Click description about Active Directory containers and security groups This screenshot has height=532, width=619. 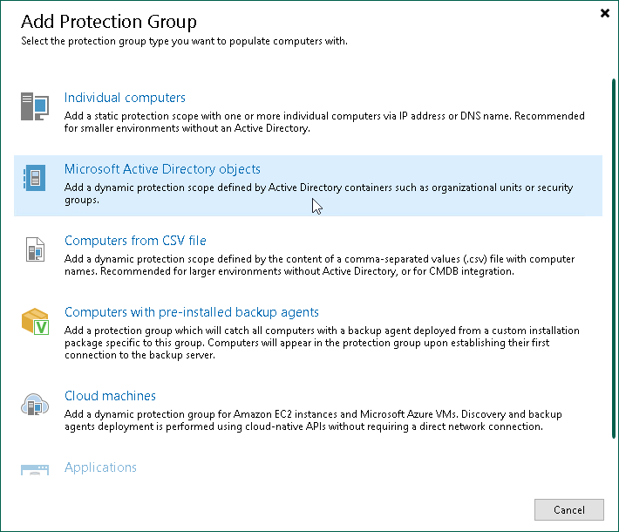[x=318, y=194]
